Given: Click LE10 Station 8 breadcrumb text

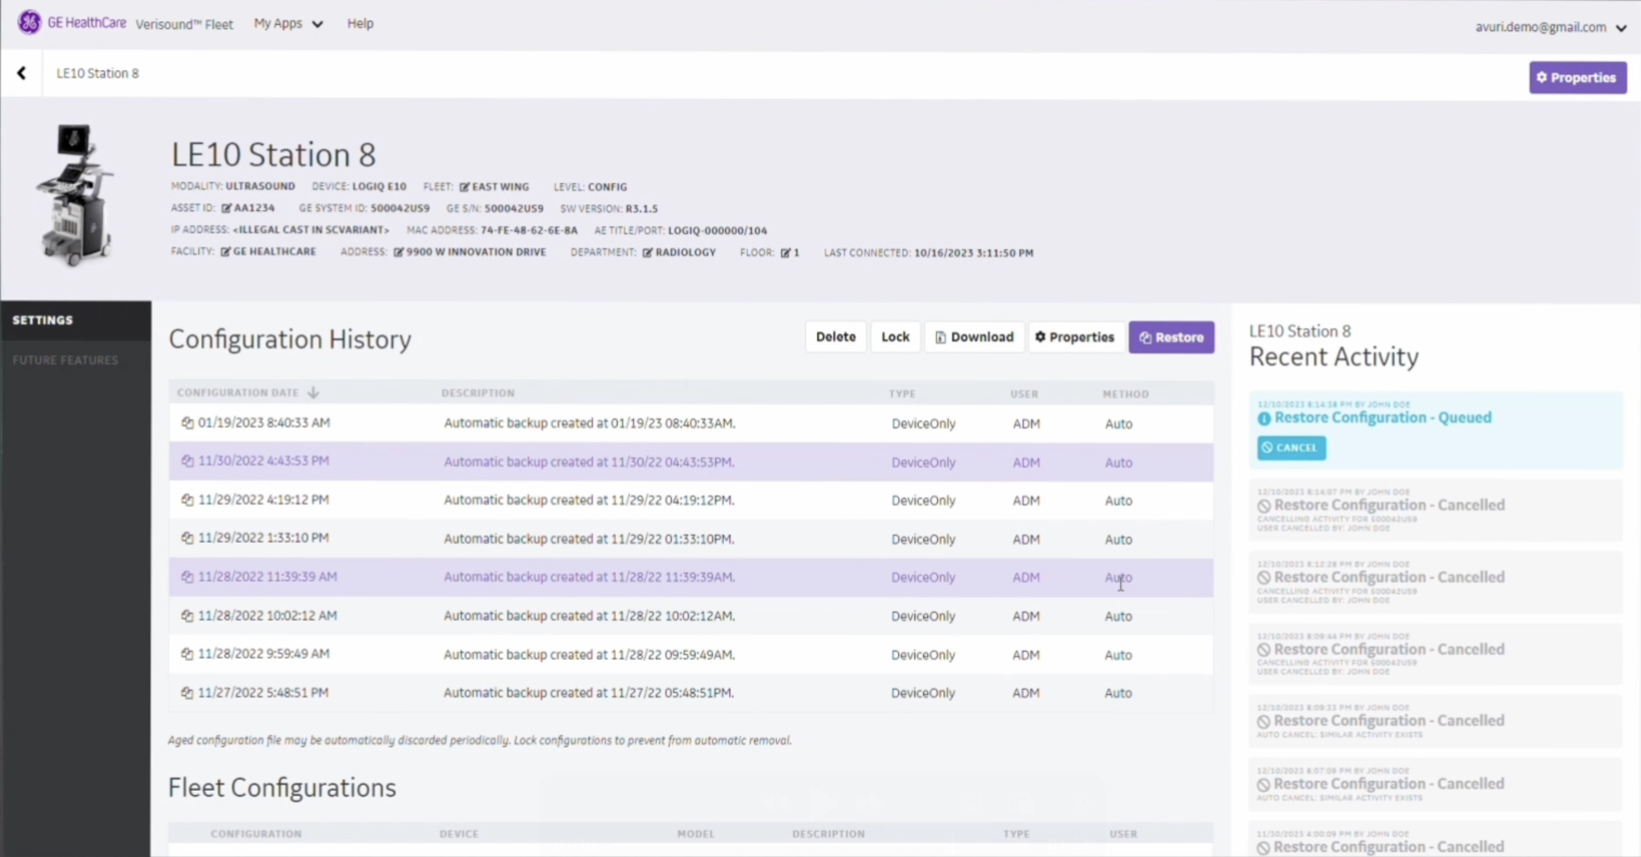Looking at the screenshot, I should 98,74.
